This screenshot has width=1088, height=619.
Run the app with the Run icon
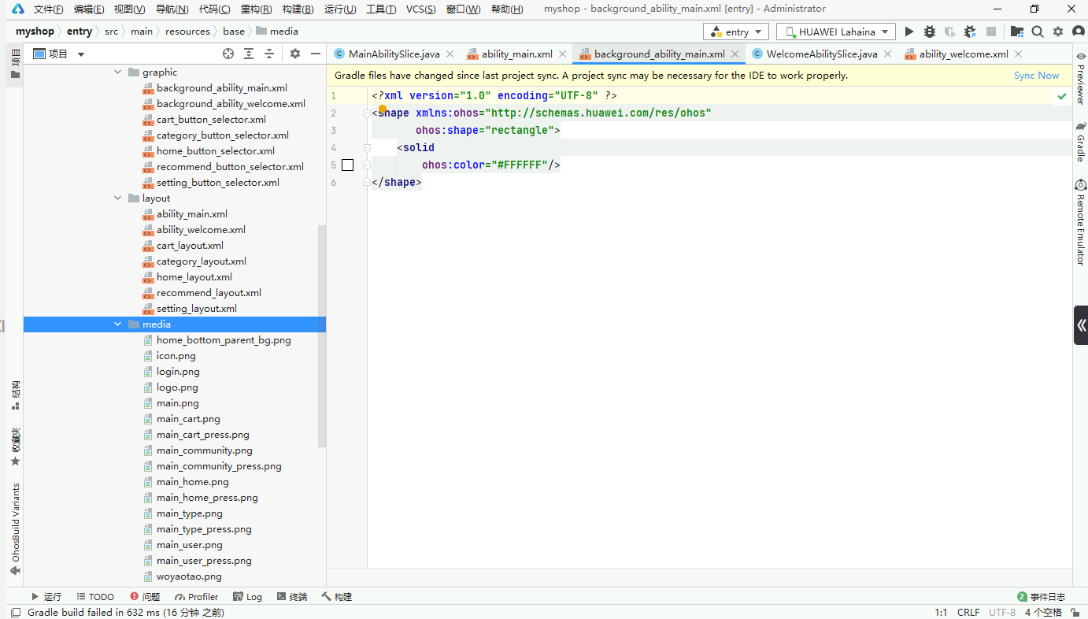(x=909, y=32)
